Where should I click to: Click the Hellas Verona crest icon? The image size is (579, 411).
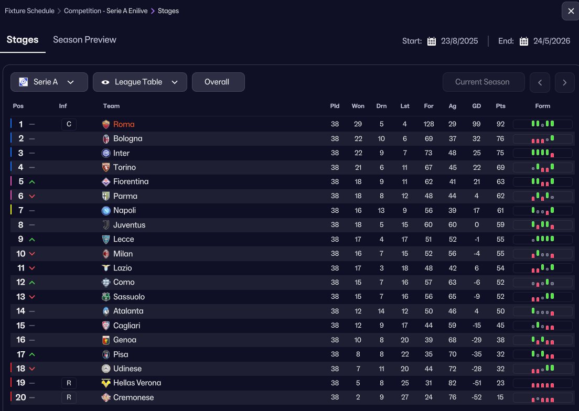pos(106,383)
